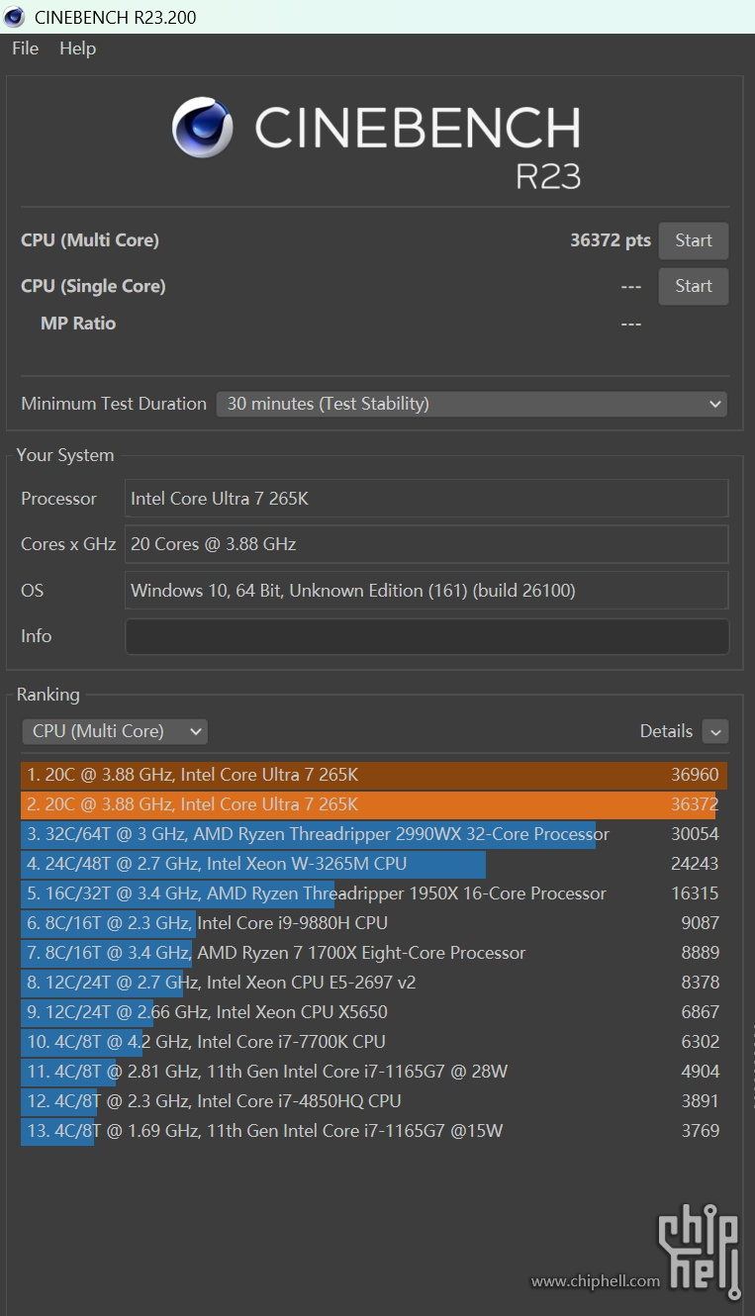Click the OS field showing Windows 10
The width and height of the screenshot is (755, 1316).
click(x=426, y=591)
